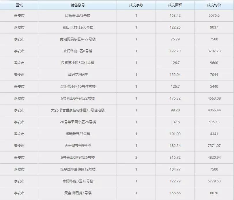Select the 印象泰山A2号楼 cell
234x200 pixels.
[78, 16]
